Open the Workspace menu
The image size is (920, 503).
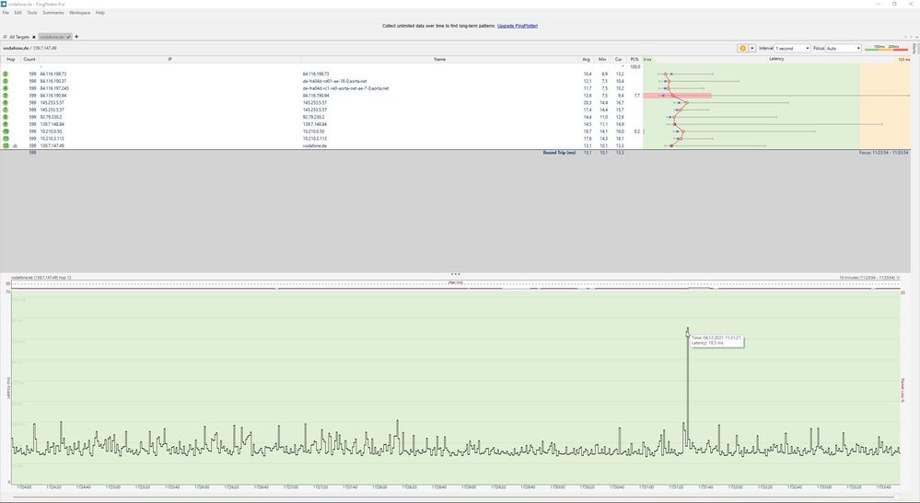tap(80, 13)
